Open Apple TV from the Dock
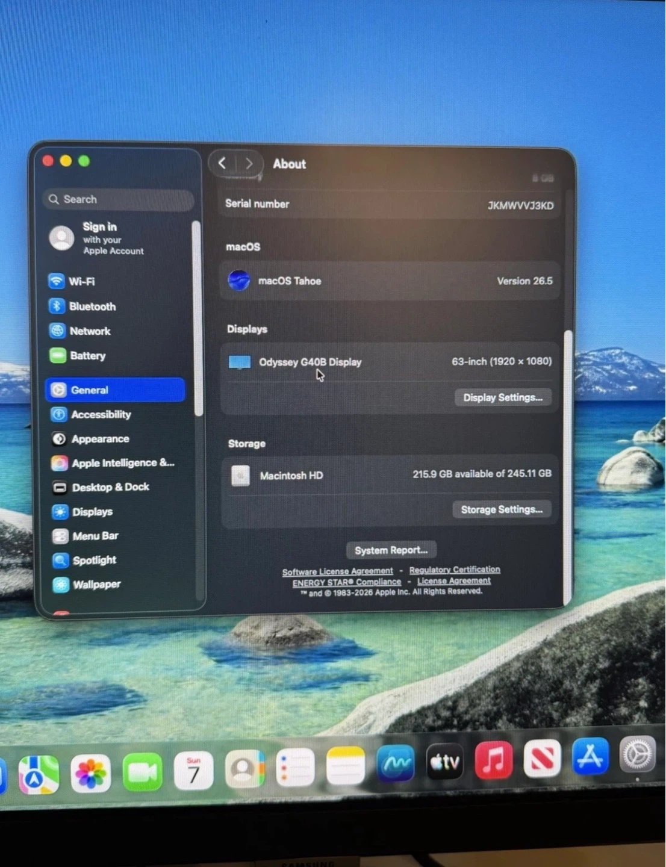666x867 pixels. coord(445,762)
